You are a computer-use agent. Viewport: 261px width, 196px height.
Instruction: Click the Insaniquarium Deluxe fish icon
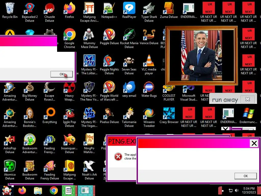(x=69, y=144)
